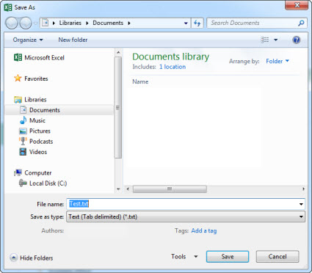Click the Search Documents field
This screenshot has width=312, height=273.
pos(253,23)
